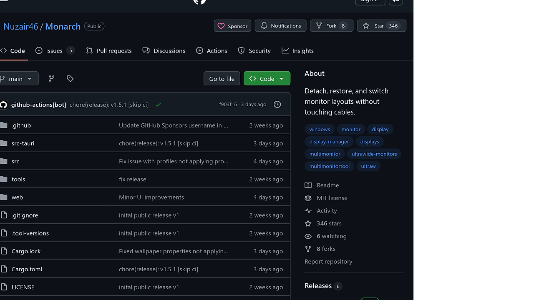Image resolution: width=534 pixels, height=300 pixels.
Task: Select the displays topic tag
Action: click(370, 142)
